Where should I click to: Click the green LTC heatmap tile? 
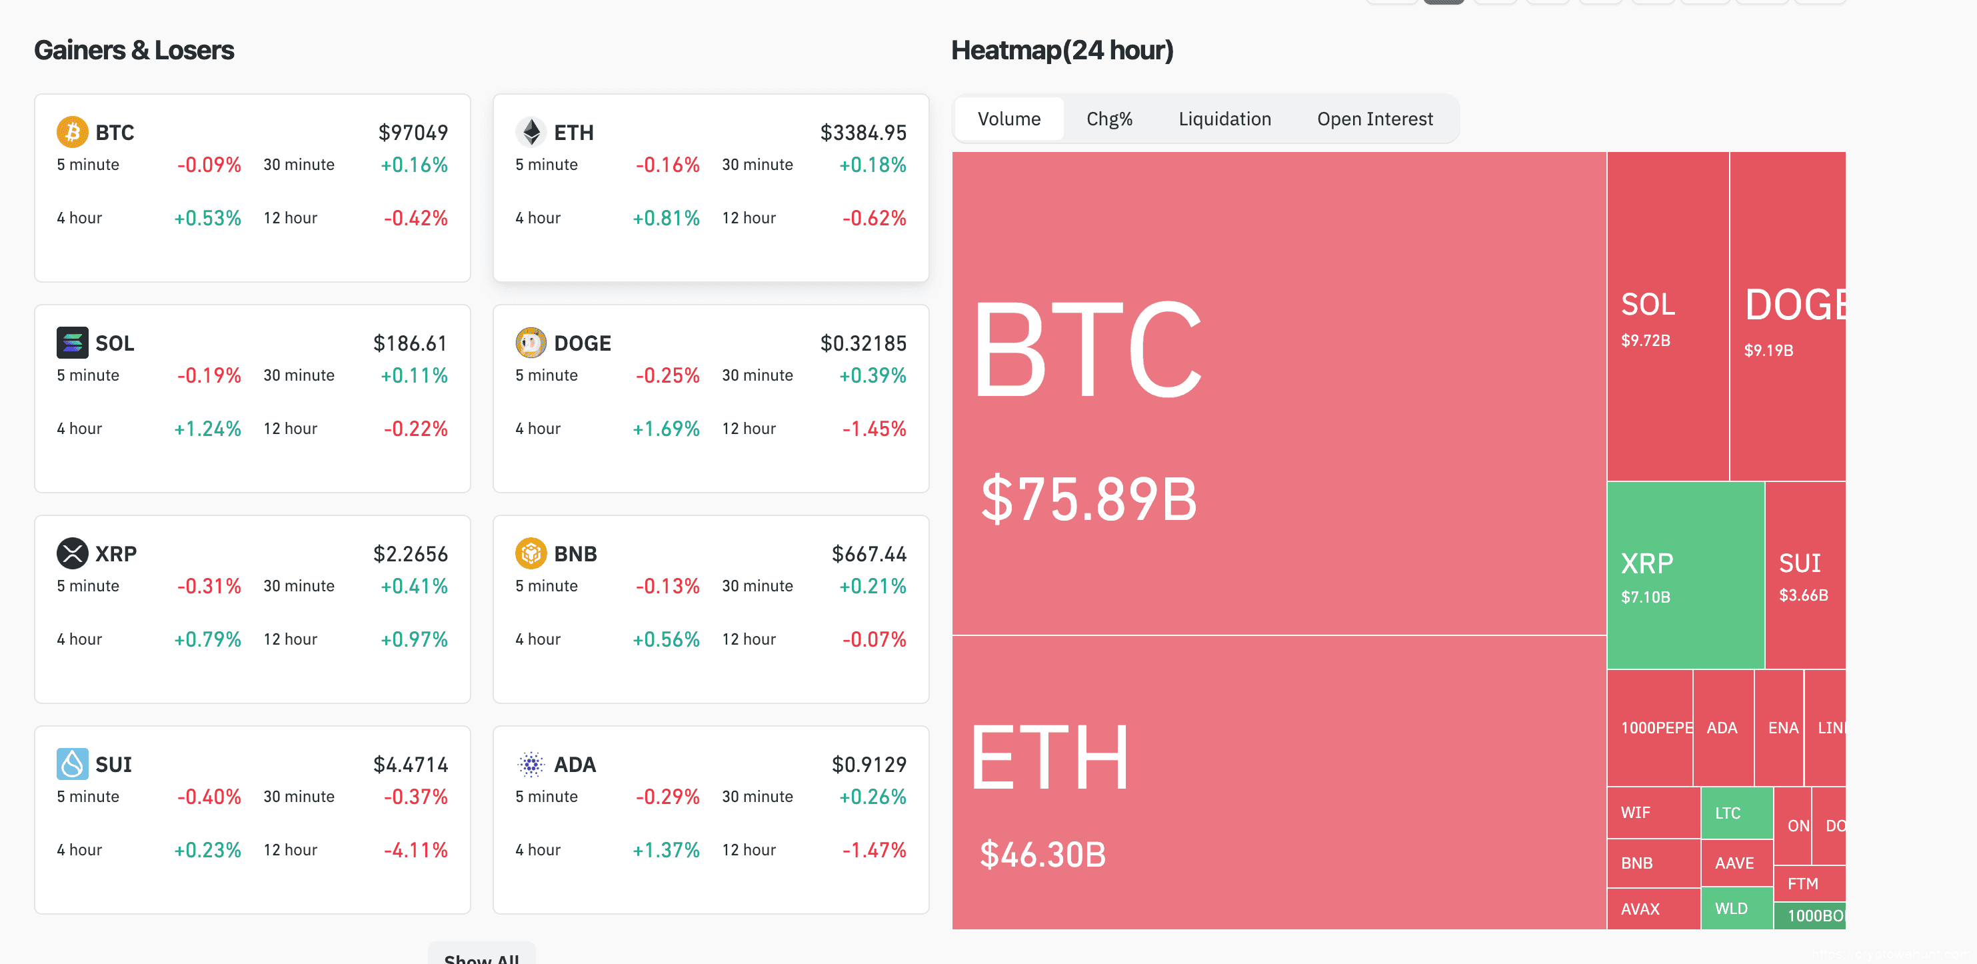(x=1736, y=813)
